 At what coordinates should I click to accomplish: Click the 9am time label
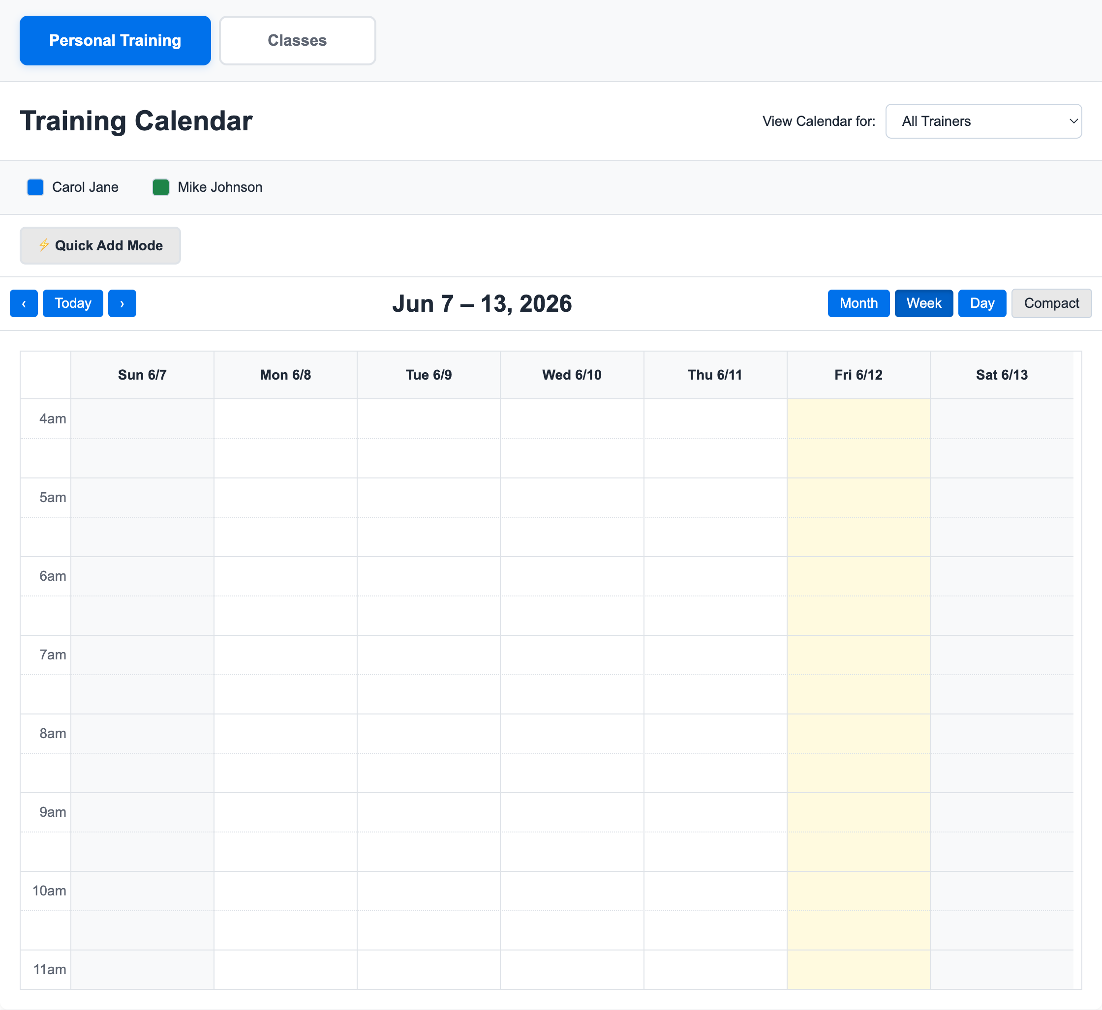tap(53, 812)
